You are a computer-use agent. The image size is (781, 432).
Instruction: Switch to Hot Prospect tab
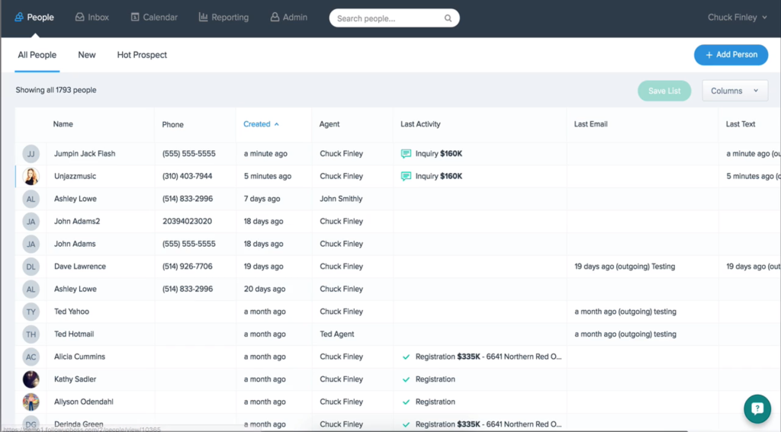click(x=142, y=56)
